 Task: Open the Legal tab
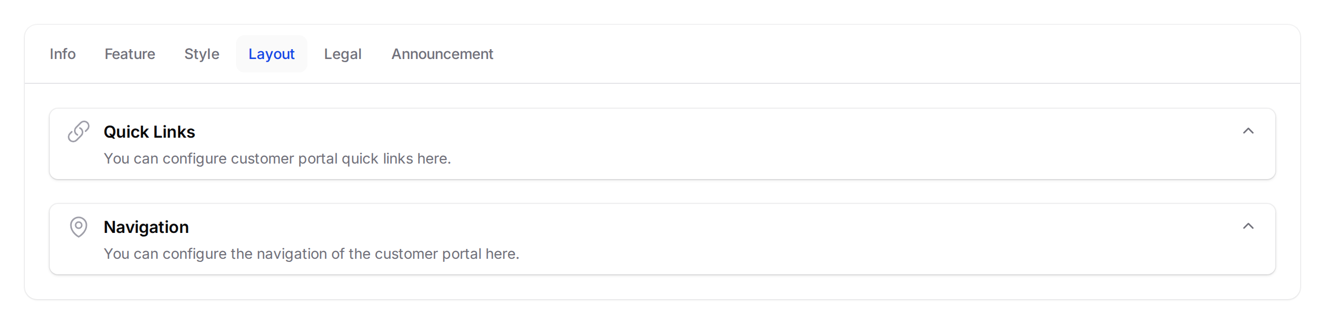pyautogui.click(x=343, y=54)
